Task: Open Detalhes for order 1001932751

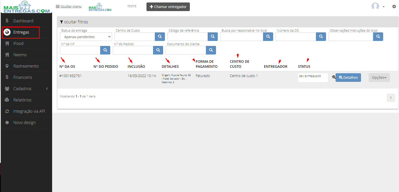Action: pos(348,78)
